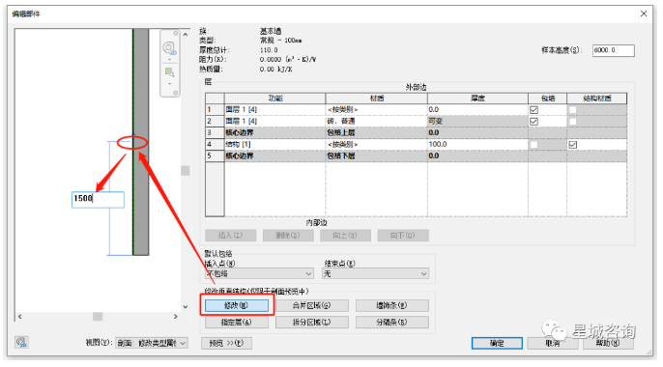Select row header number 3
The width and height of the screenshot is (663, 367).
point(215,132)
